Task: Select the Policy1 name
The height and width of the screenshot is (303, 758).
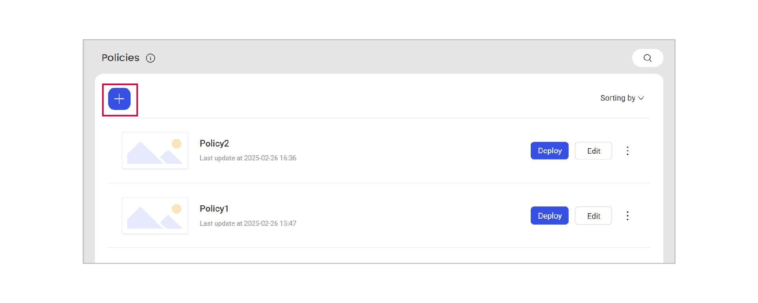Action: [214, 209]
